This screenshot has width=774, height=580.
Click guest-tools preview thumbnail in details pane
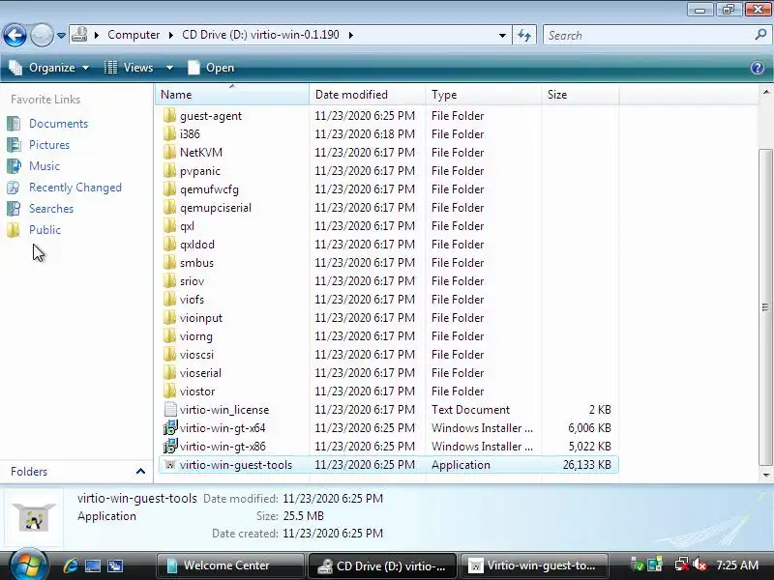(x=34, y=517)
